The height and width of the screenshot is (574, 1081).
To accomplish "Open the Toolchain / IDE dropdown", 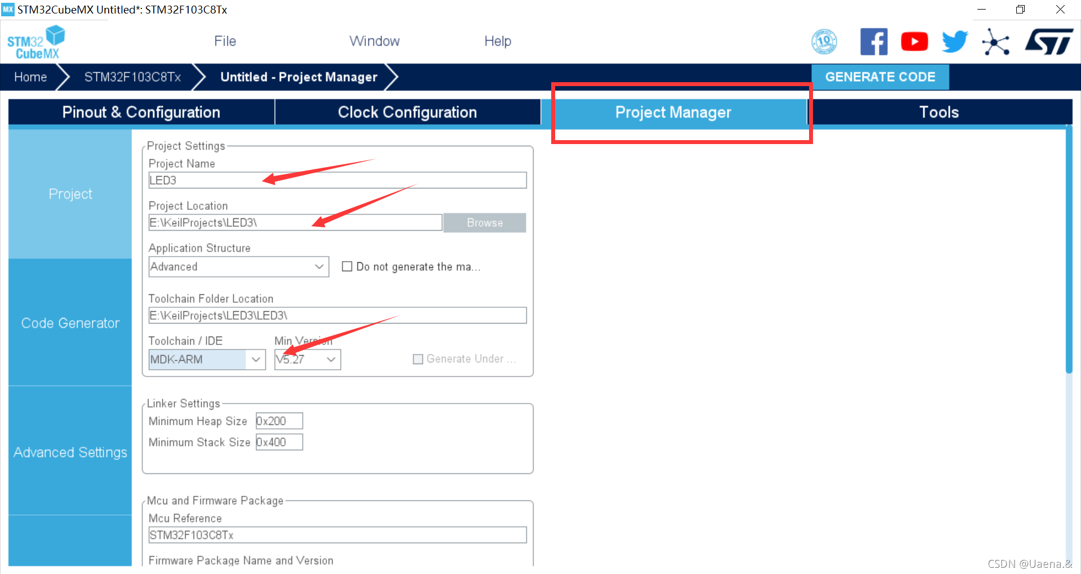I will click(x=207, y=359).
